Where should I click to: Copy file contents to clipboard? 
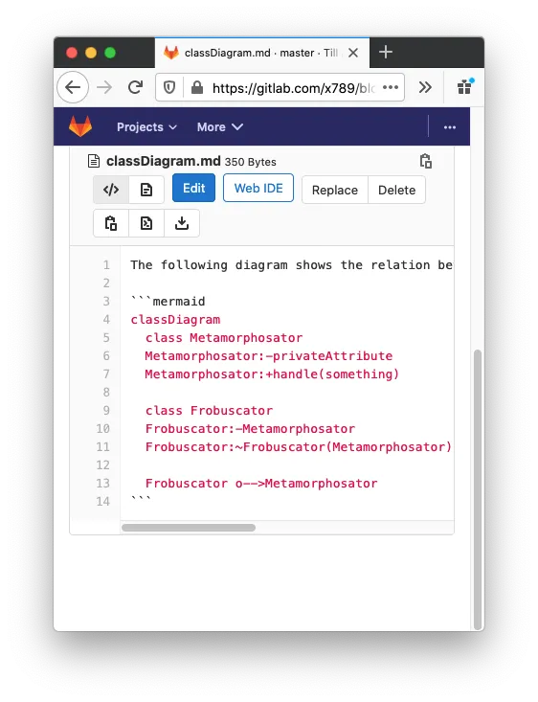click(111, 223)
